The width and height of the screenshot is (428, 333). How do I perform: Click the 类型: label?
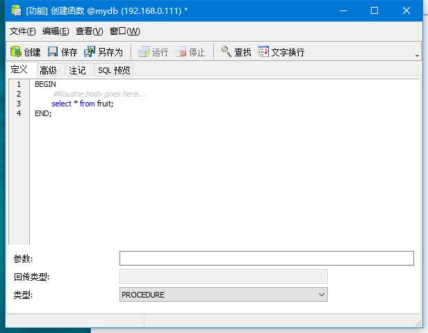pos(23,295)
